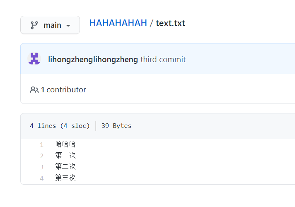Click the git branch icon
Viewport: 295px width, 207px height.
(34, 25)
